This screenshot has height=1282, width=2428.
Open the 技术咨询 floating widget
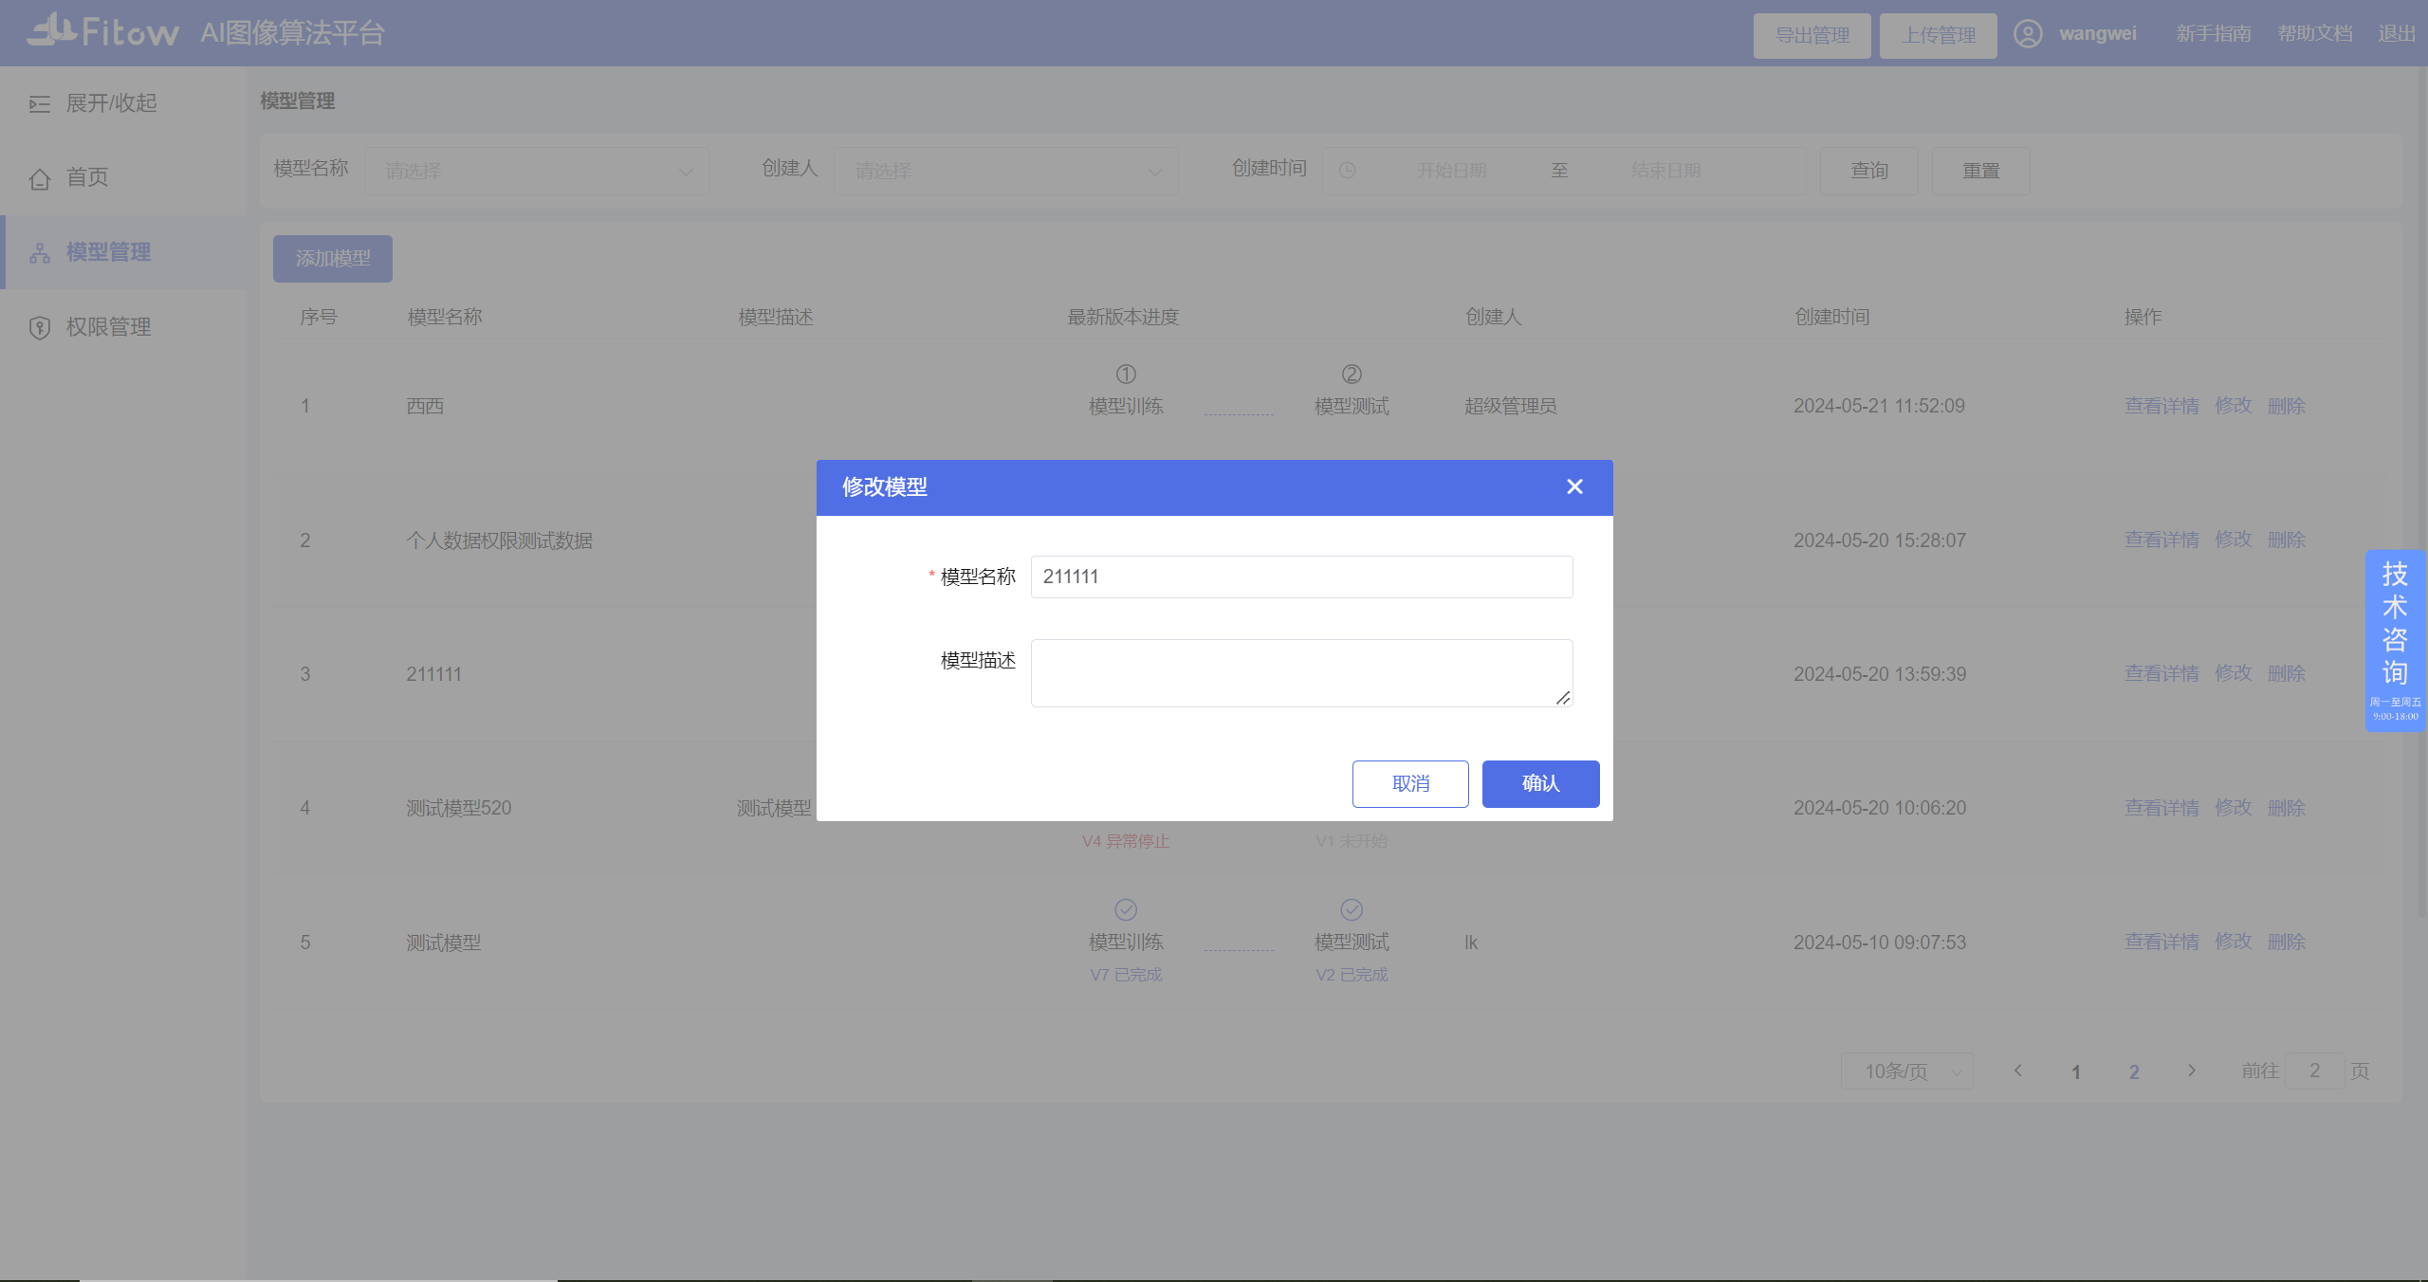point(2395,640)
